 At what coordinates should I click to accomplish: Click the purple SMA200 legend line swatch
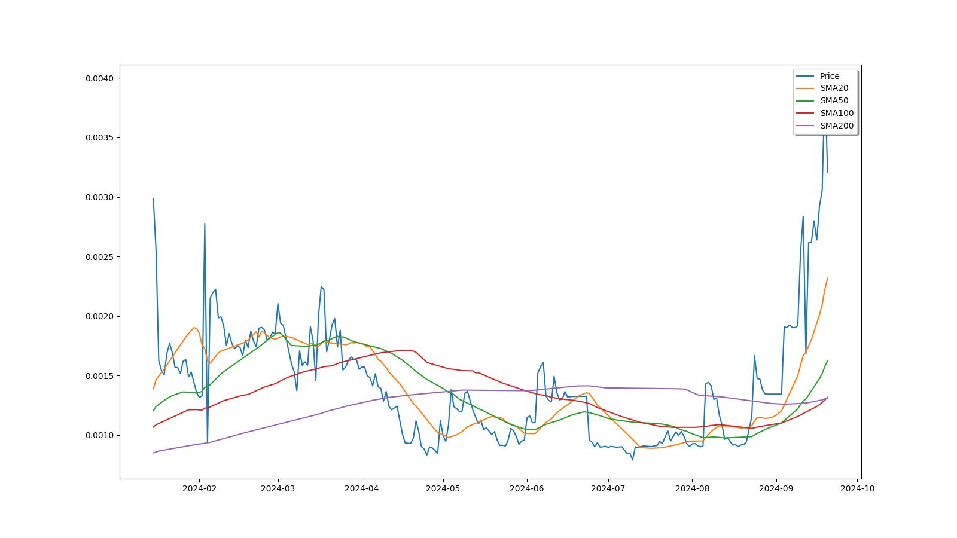click(806, 126)
